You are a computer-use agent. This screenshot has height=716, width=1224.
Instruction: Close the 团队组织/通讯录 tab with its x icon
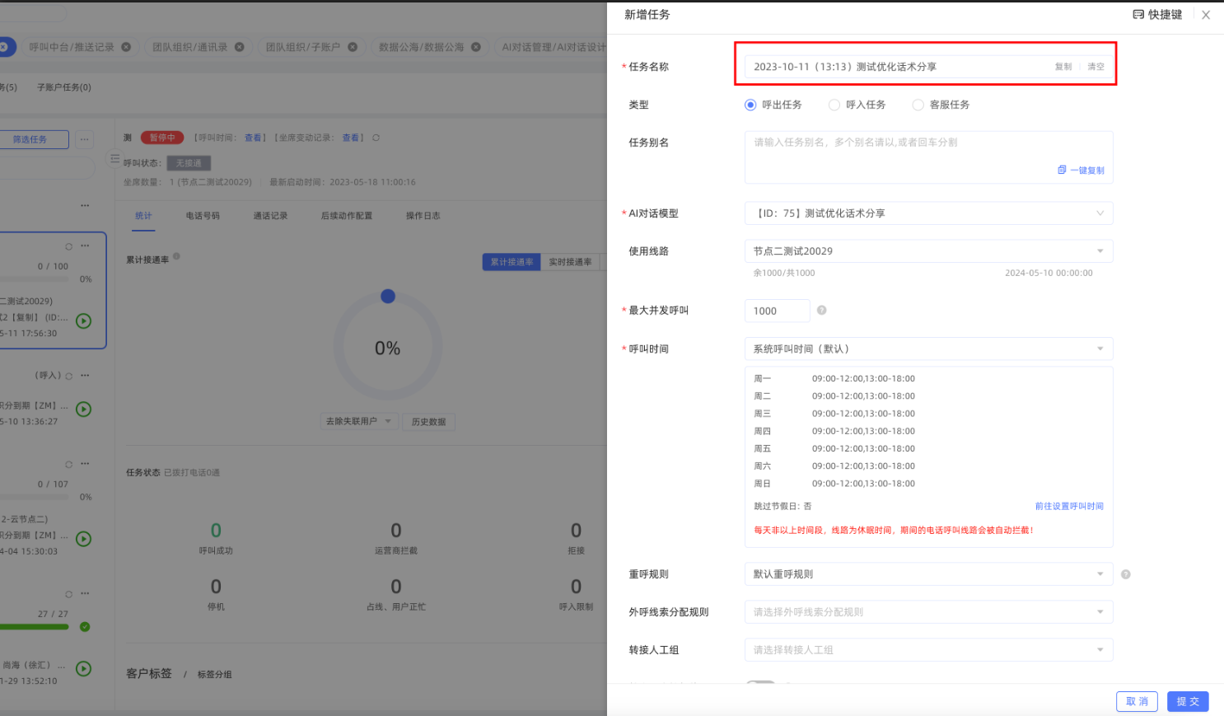pos(240,47)
